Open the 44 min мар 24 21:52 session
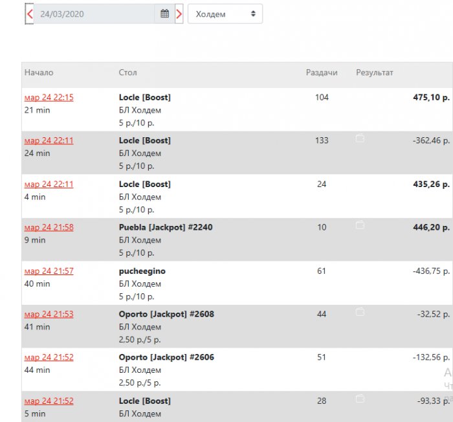This screenshot has height=422, width=453. point(49,358)
